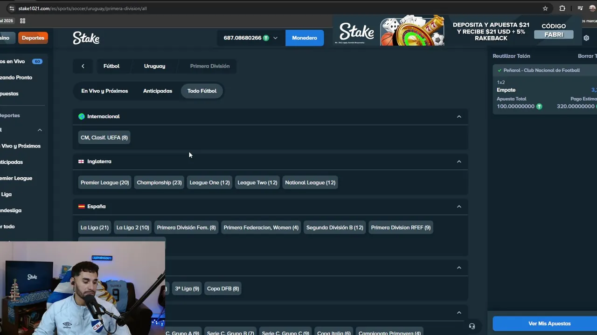Open Primera Federacion, Women (4)
597x335 pixels.
pyautogui.click(x=261, y=228)
